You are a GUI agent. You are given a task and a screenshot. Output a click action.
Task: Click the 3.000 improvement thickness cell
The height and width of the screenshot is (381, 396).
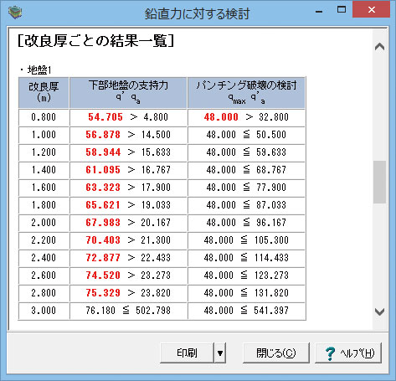pyautogui.click(x=44, y=311)
